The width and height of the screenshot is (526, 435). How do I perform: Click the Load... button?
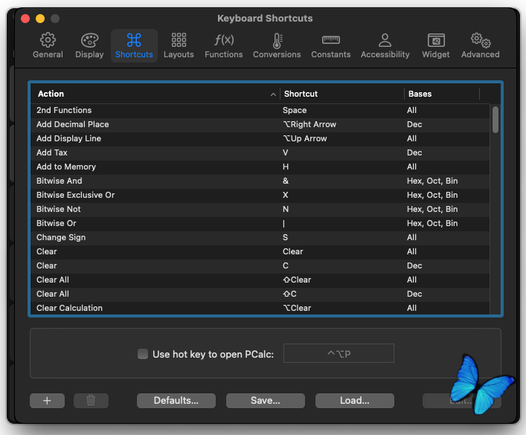click(355, 401)
